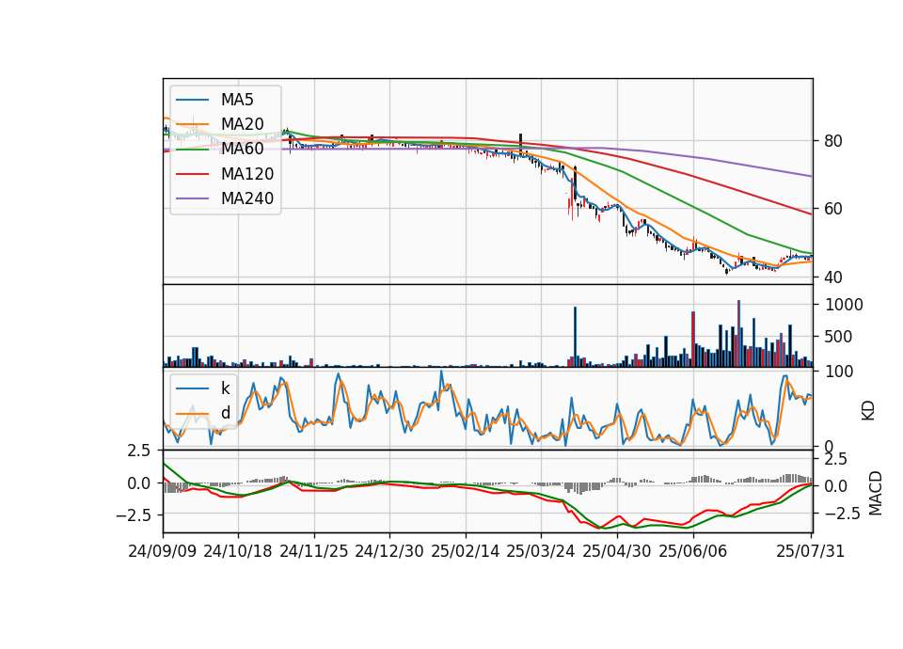Click the 25/07/31 date tick label
Screen dimensions: 903x649
810,551
